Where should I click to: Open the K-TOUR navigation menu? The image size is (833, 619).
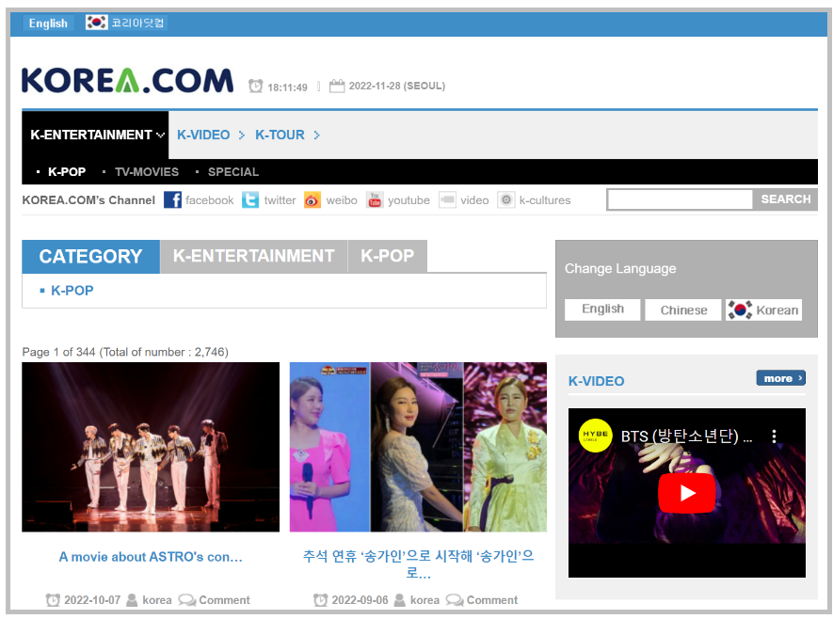click(280, 135)
